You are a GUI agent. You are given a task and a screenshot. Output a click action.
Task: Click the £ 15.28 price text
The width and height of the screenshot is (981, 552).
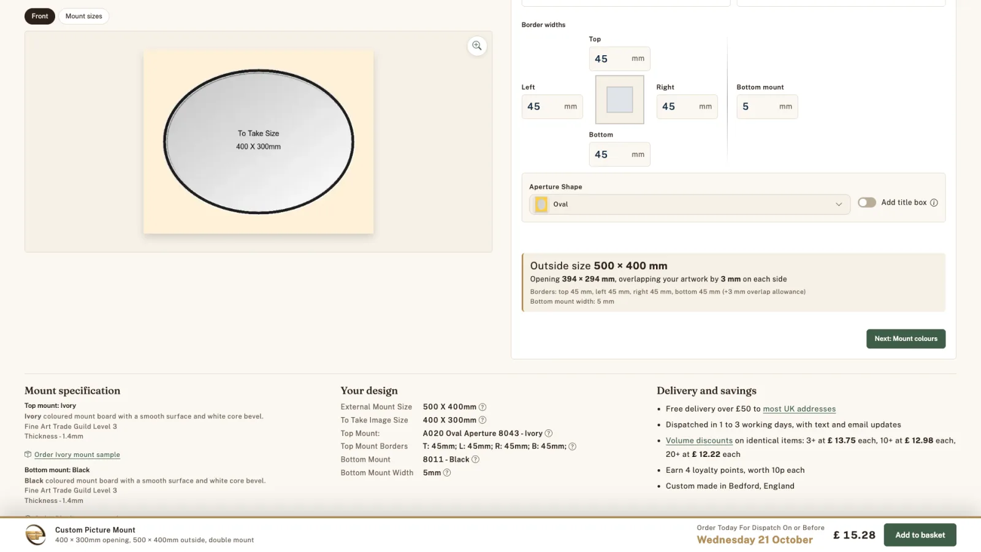tap(854, 535)
